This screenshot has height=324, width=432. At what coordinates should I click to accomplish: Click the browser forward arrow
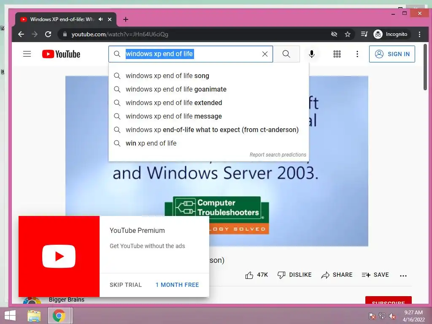coord(35,34)
